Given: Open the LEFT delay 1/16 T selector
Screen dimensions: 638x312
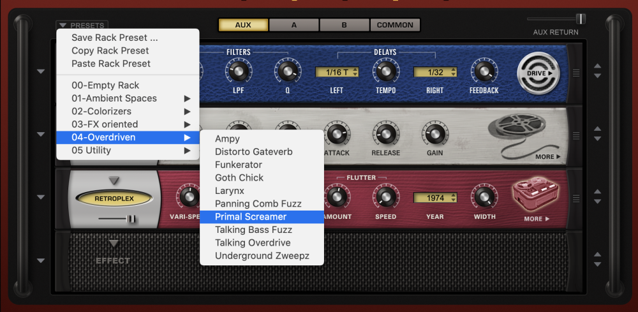Looking at the screenshot, I should [337, 72].
